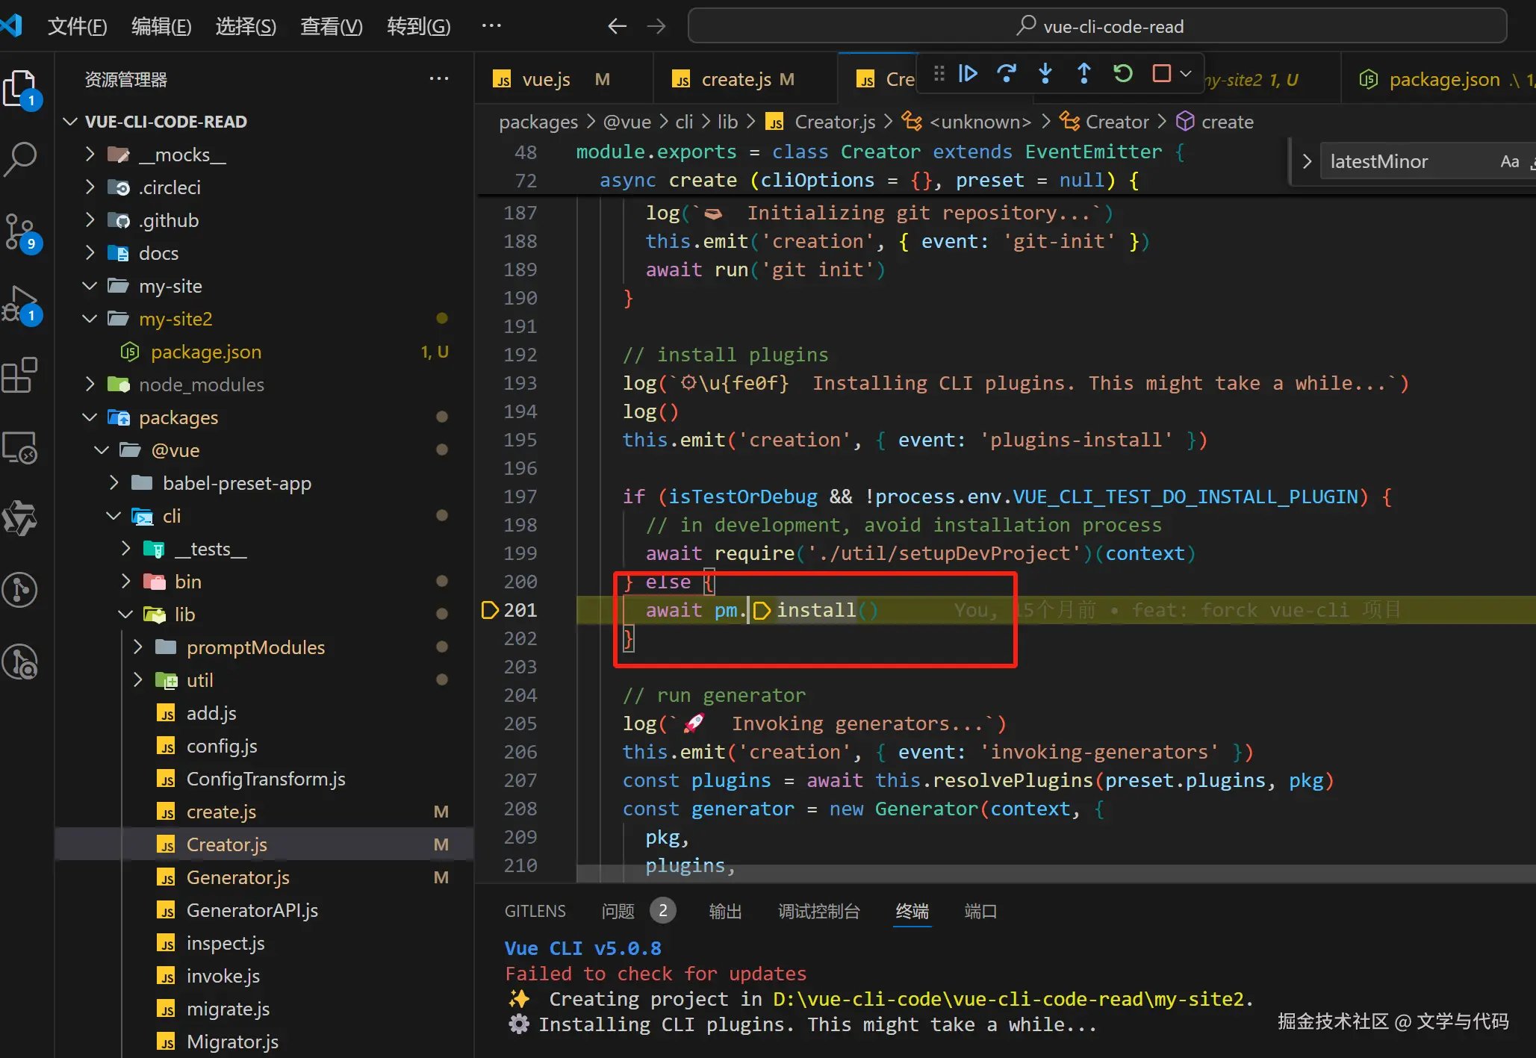Image resolution: width=1536 pixels, height=1058 pixels.
Task: Toggle breakpoint marker on line 201
Action: point(490,610)
